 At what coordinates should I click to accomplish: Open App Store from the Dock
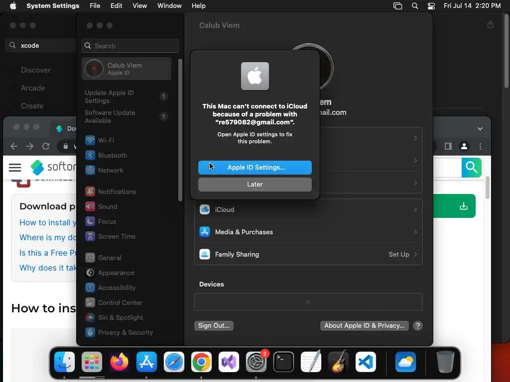pos(146,362)
